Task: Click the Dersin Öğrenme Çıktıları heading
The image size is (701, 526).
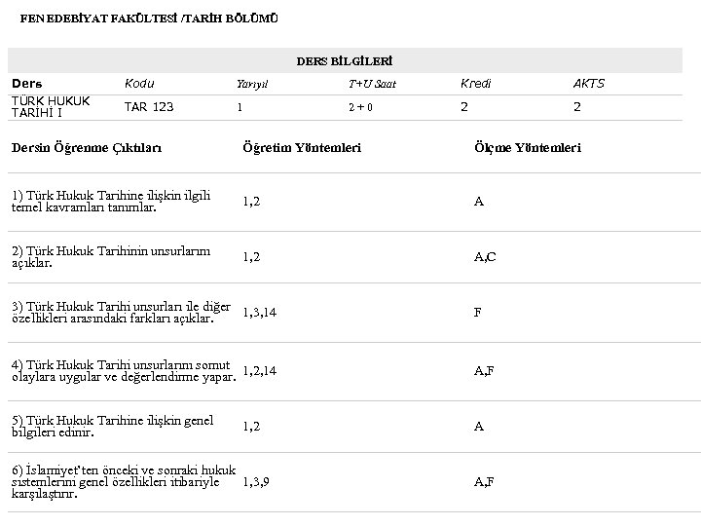Action: click(x=86, y=148)
